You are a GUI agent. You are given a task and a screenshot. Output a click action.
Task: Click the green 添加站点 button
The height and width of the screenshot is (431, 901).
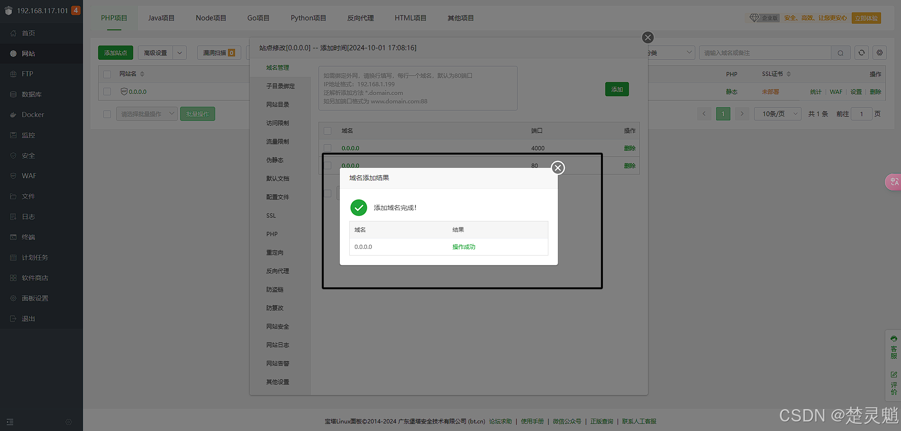pos(116,53)
